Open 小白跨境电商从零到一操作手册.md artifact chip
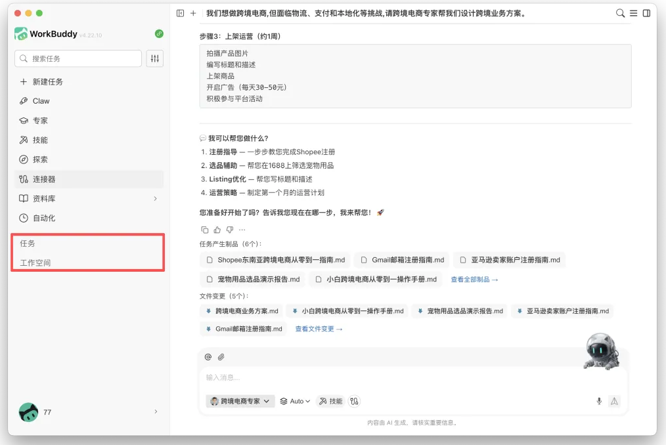Screen dimensions: 666x445 pos(376,280)
